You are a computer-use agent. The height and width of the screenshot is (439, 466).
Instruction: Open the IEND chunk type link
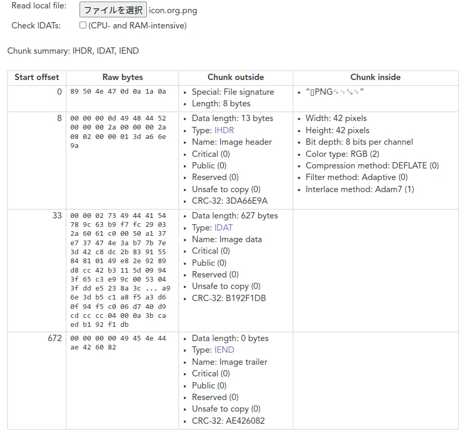click(224, 350)
